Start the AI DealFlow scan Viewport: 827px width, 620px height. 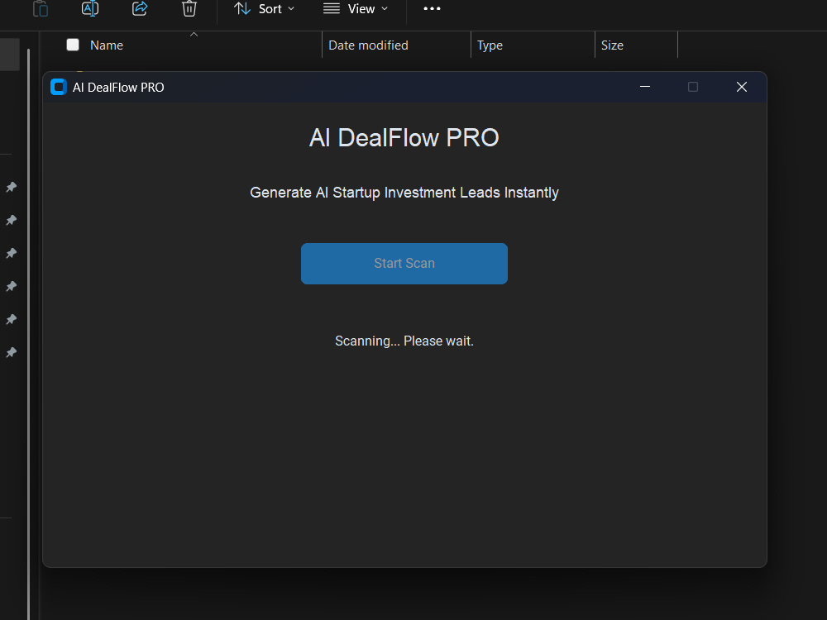pyautogui.click(x=404, y=264)
